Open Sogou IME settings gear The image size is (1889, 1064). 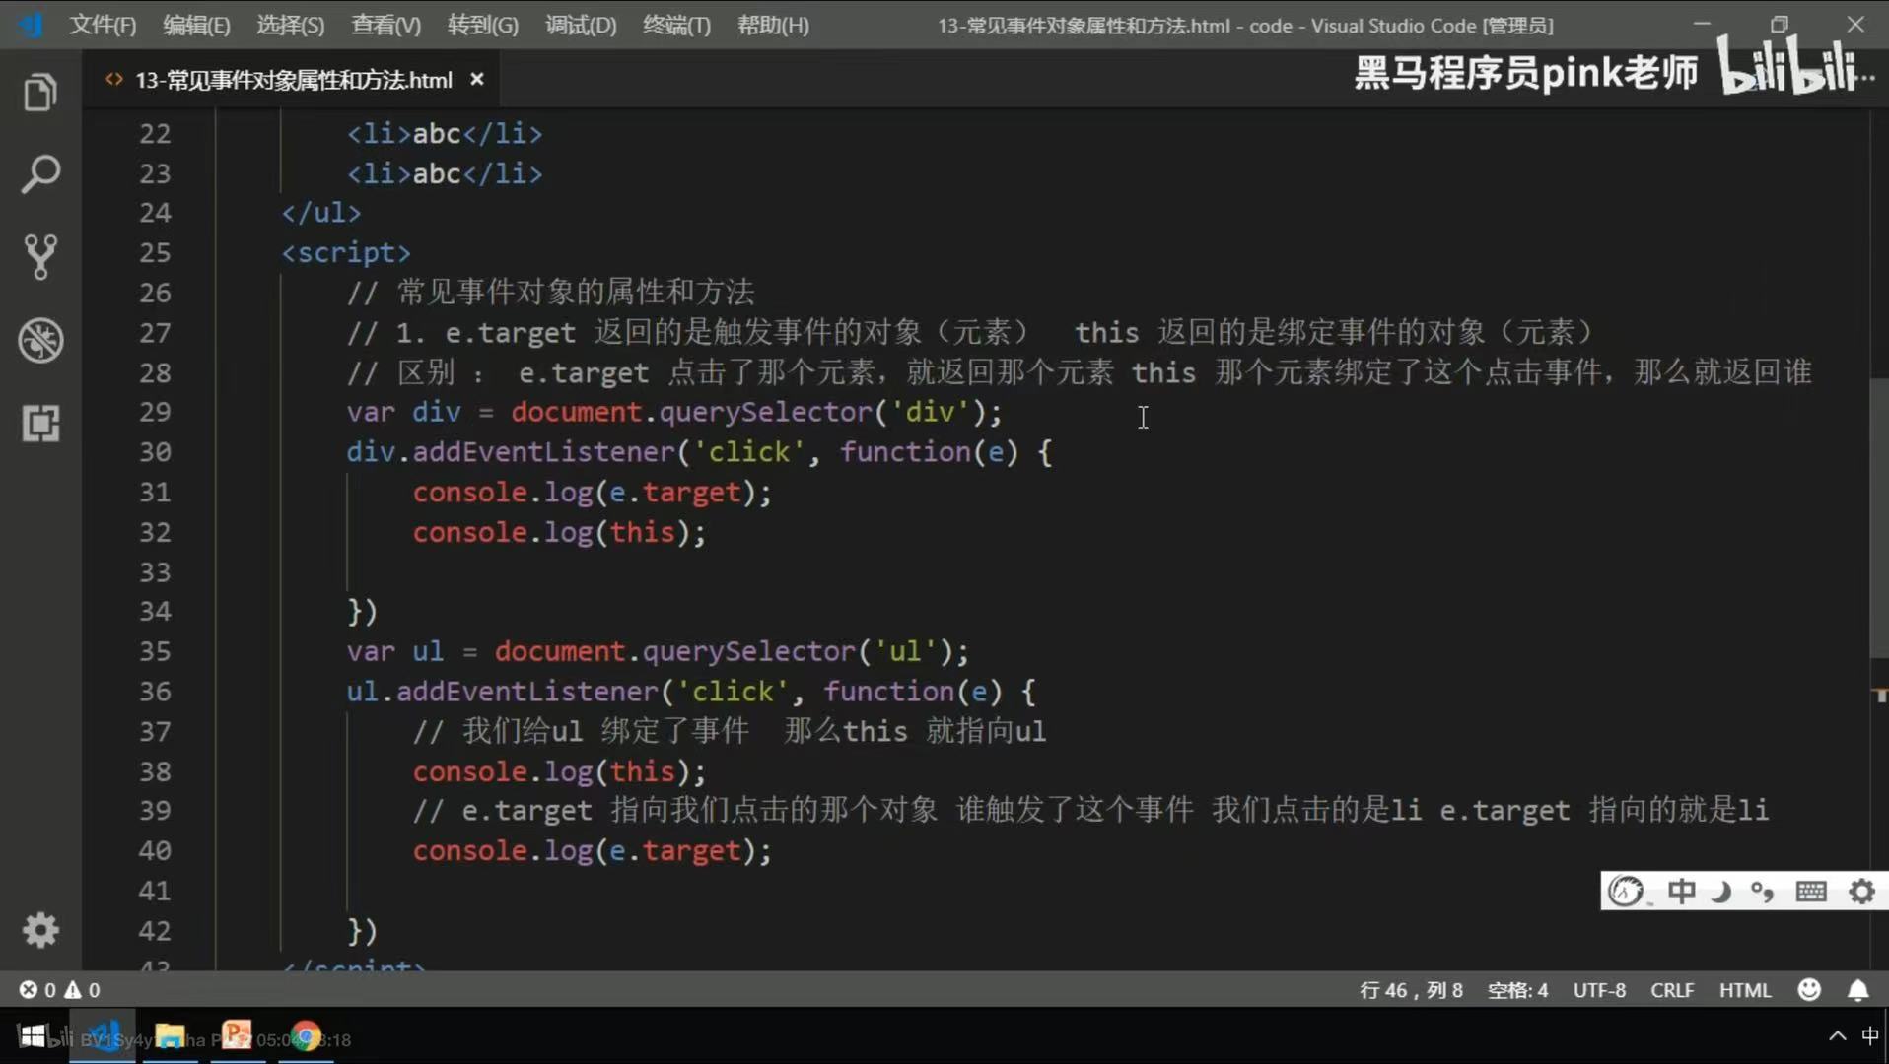(1862, 891)
